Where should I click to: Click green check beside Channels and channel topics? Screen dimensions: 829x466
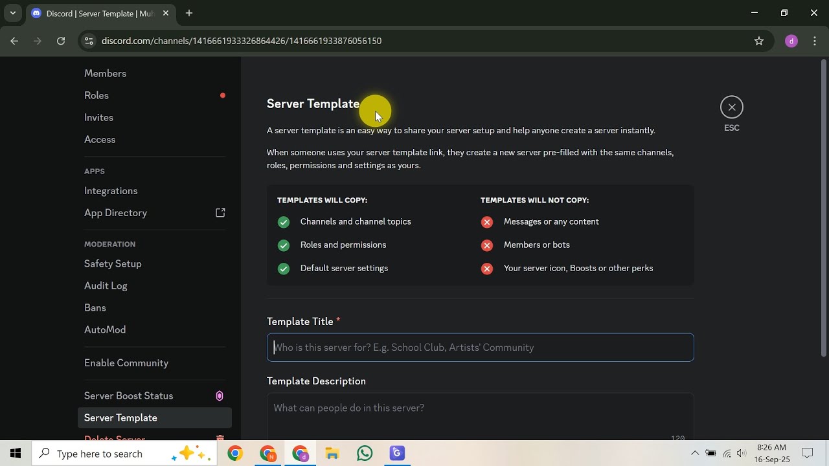click(284, 222)
